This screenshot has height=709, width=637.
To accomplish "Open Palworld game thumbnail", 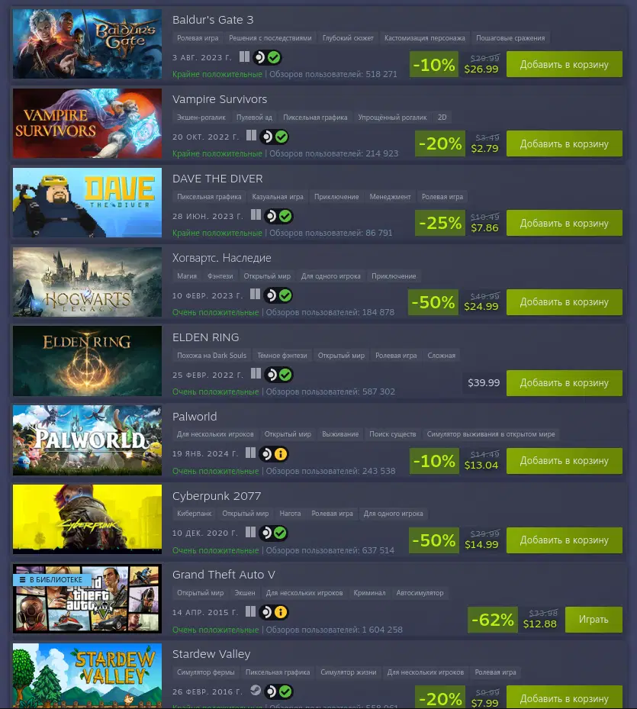I will [87, 440].
